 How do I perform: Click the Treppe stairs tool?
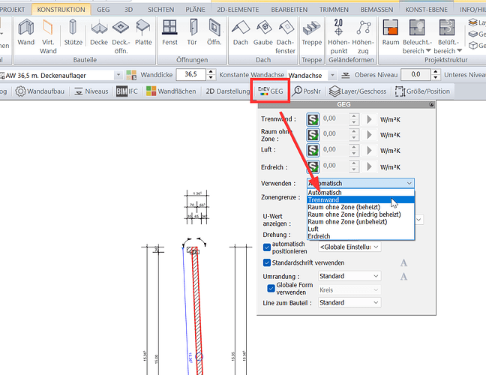[311, 34]
